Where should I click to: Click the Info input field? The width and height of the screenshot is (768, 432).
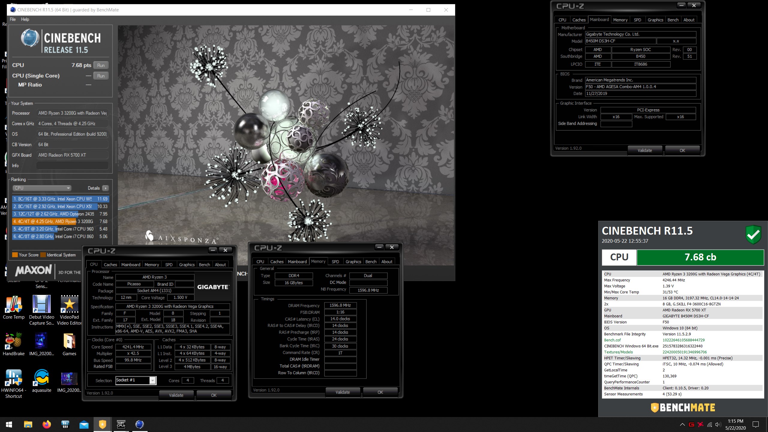tap(72, 165)
